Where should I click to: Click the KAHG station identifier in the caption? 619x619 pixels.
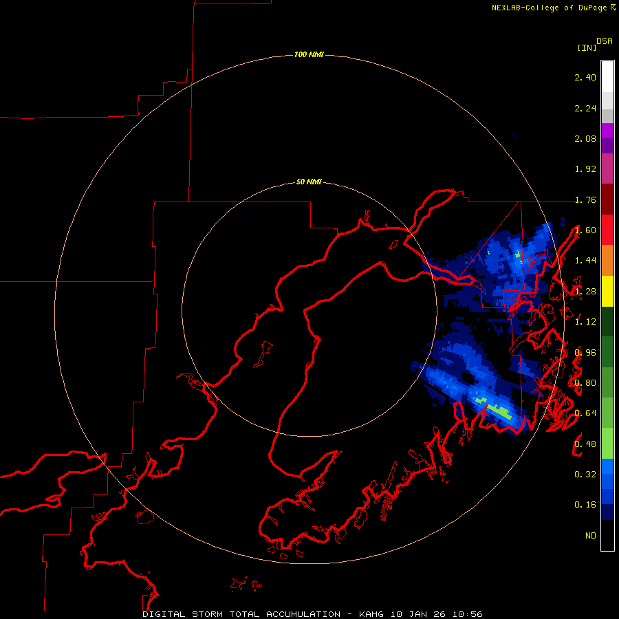[371, 614]
